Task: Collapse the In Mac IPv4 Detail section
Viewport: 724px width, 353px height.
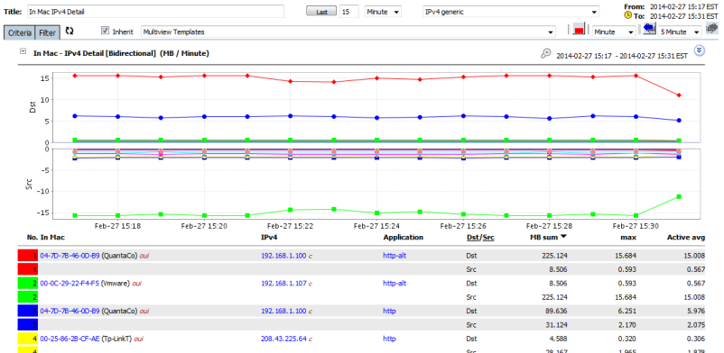Action: (x=23, y=51)
